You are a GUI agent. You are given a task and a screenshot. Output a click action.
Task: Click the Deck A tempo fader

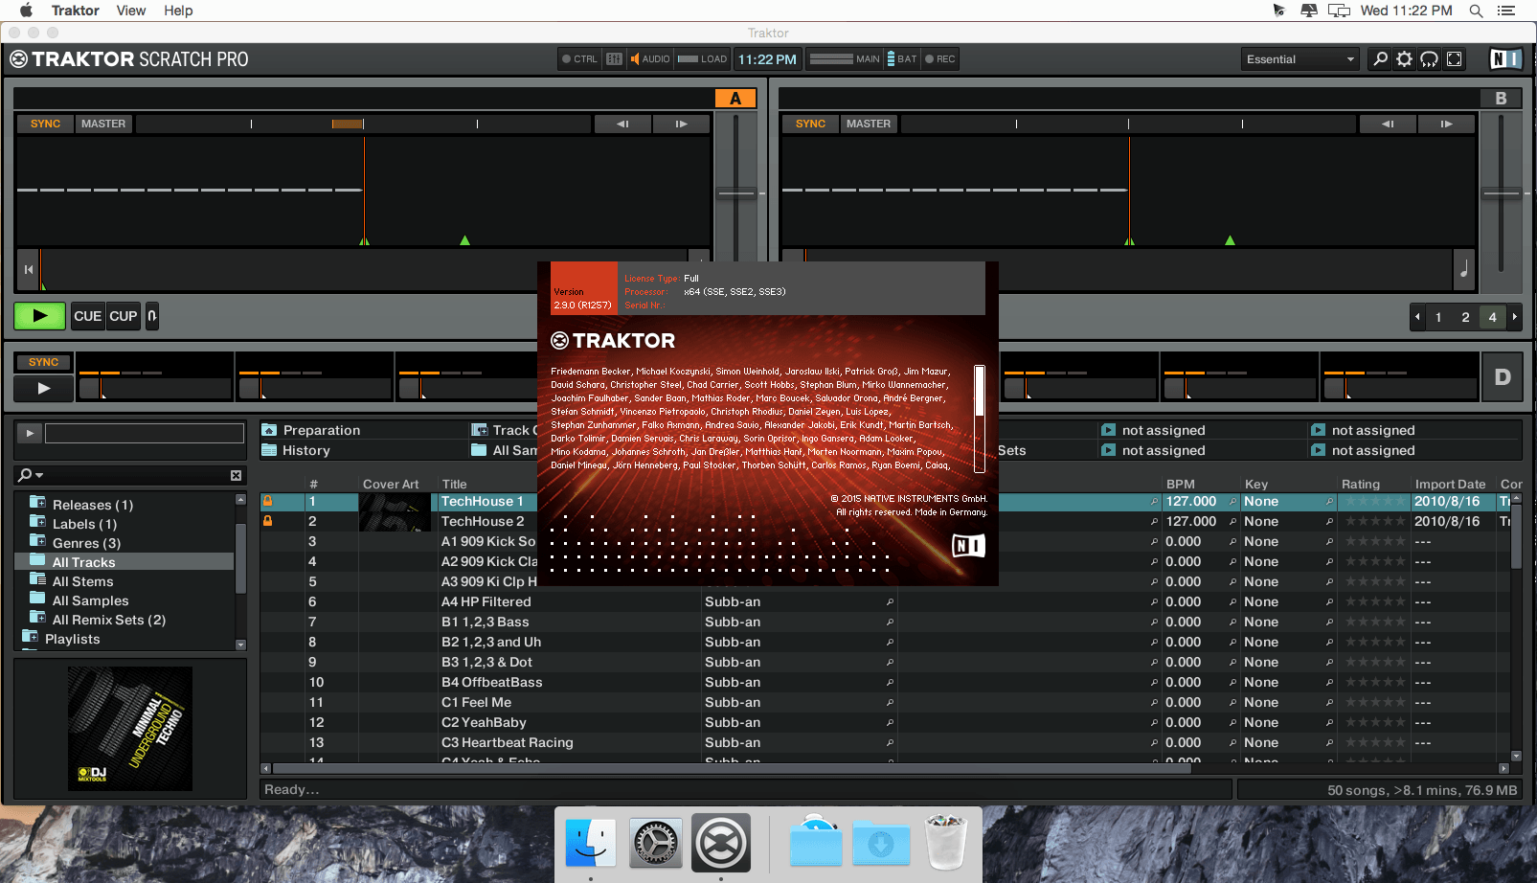pos(735,193)
